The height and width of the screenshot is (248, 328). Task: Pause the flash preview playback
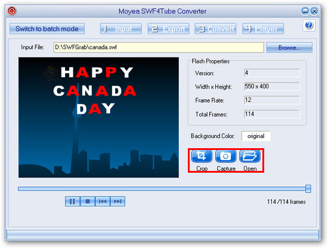coord(72,201)
